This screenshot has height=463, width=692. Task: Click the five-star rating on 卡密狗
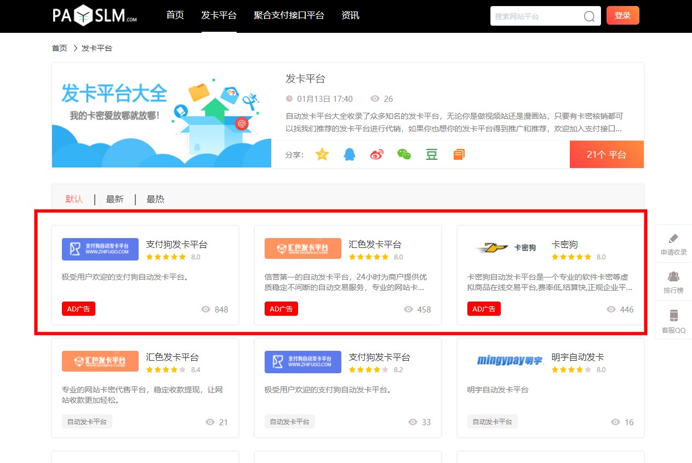pyautogui.click(x=571, y=257)
